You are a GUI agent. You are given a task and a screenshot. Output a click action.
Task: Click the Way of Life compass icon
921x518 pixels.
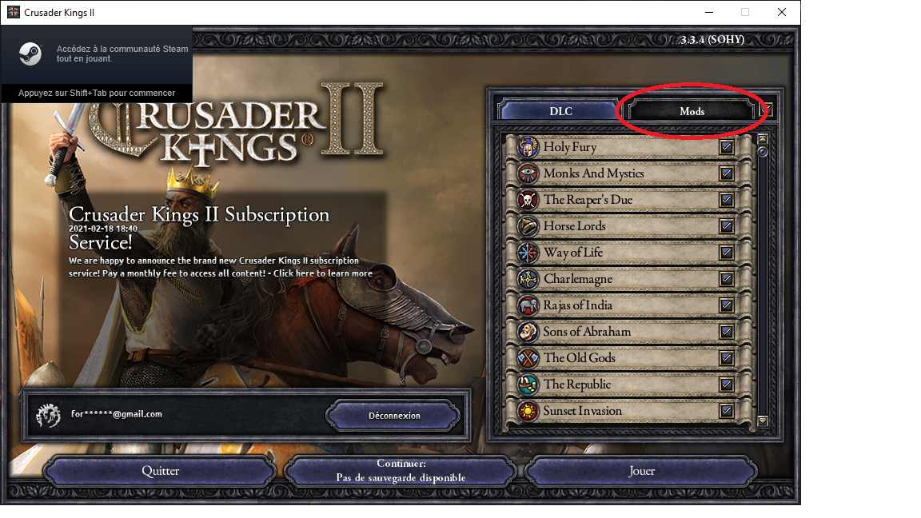coord(528,253)
